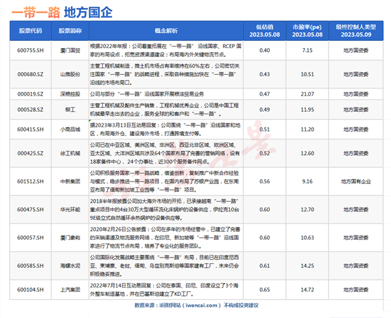Click the 0.61 valuation for 海螺水泥
The height and width of the screenshot is (318, 391).
click(265, 266)
